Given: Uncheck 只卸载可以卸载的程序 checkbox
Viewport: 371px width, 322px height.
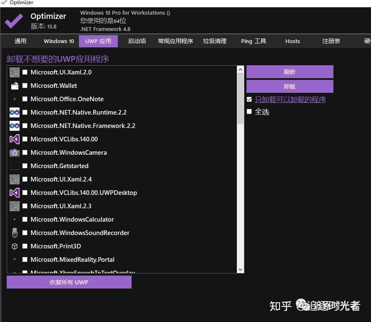Looking at the screenshot, I should (x=249, y=100).
